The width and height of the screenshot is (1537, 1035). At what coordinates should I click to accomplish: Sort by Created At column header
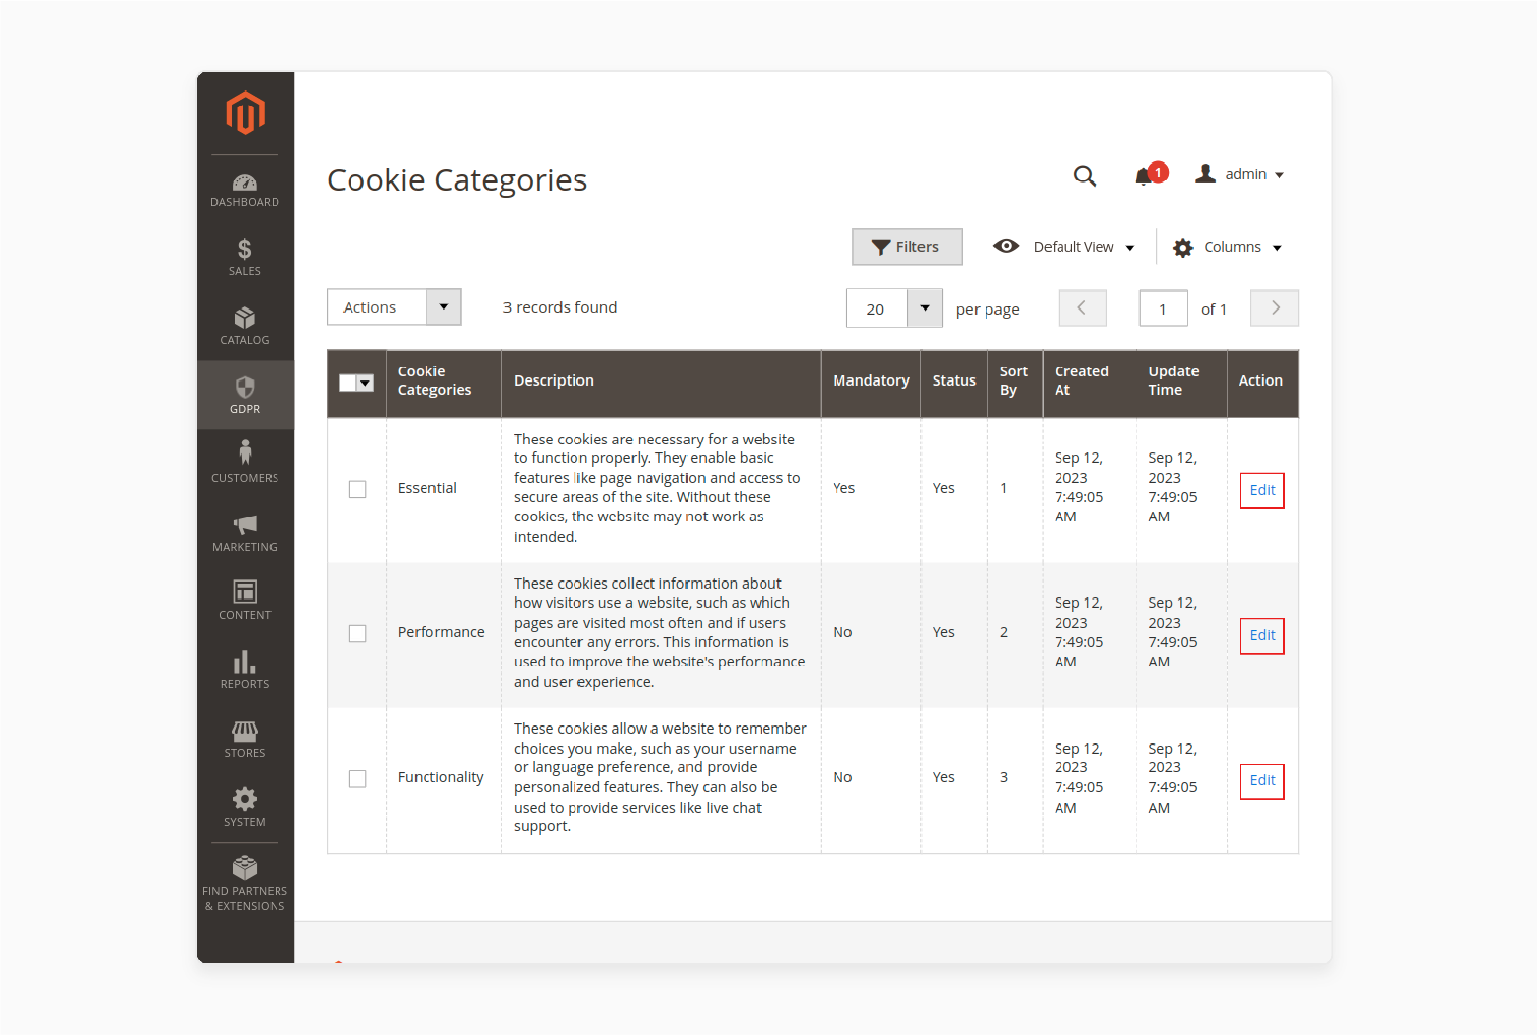pyautogui.click(x=1090, y=384)
